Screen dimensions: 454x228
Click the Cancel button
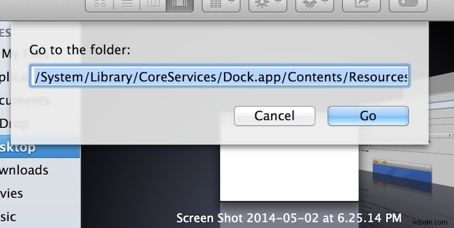(274, 116)
